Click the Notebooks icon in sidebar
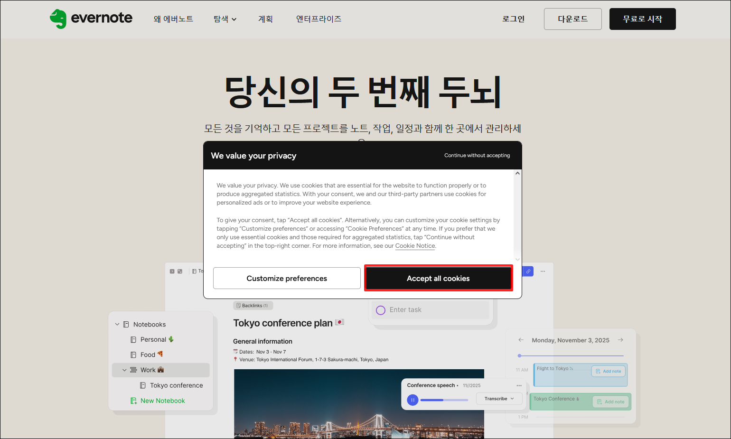The width and height of the screenshot is (731, 439). click(126, 324)
